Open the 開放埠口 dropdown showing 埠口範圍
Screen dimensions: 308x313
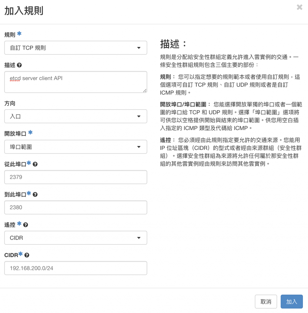click(x=75, y=147)
